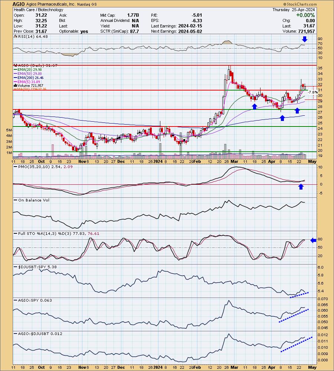Click the Yield N/A value
The image size is (334, 371).
point(135,26)
